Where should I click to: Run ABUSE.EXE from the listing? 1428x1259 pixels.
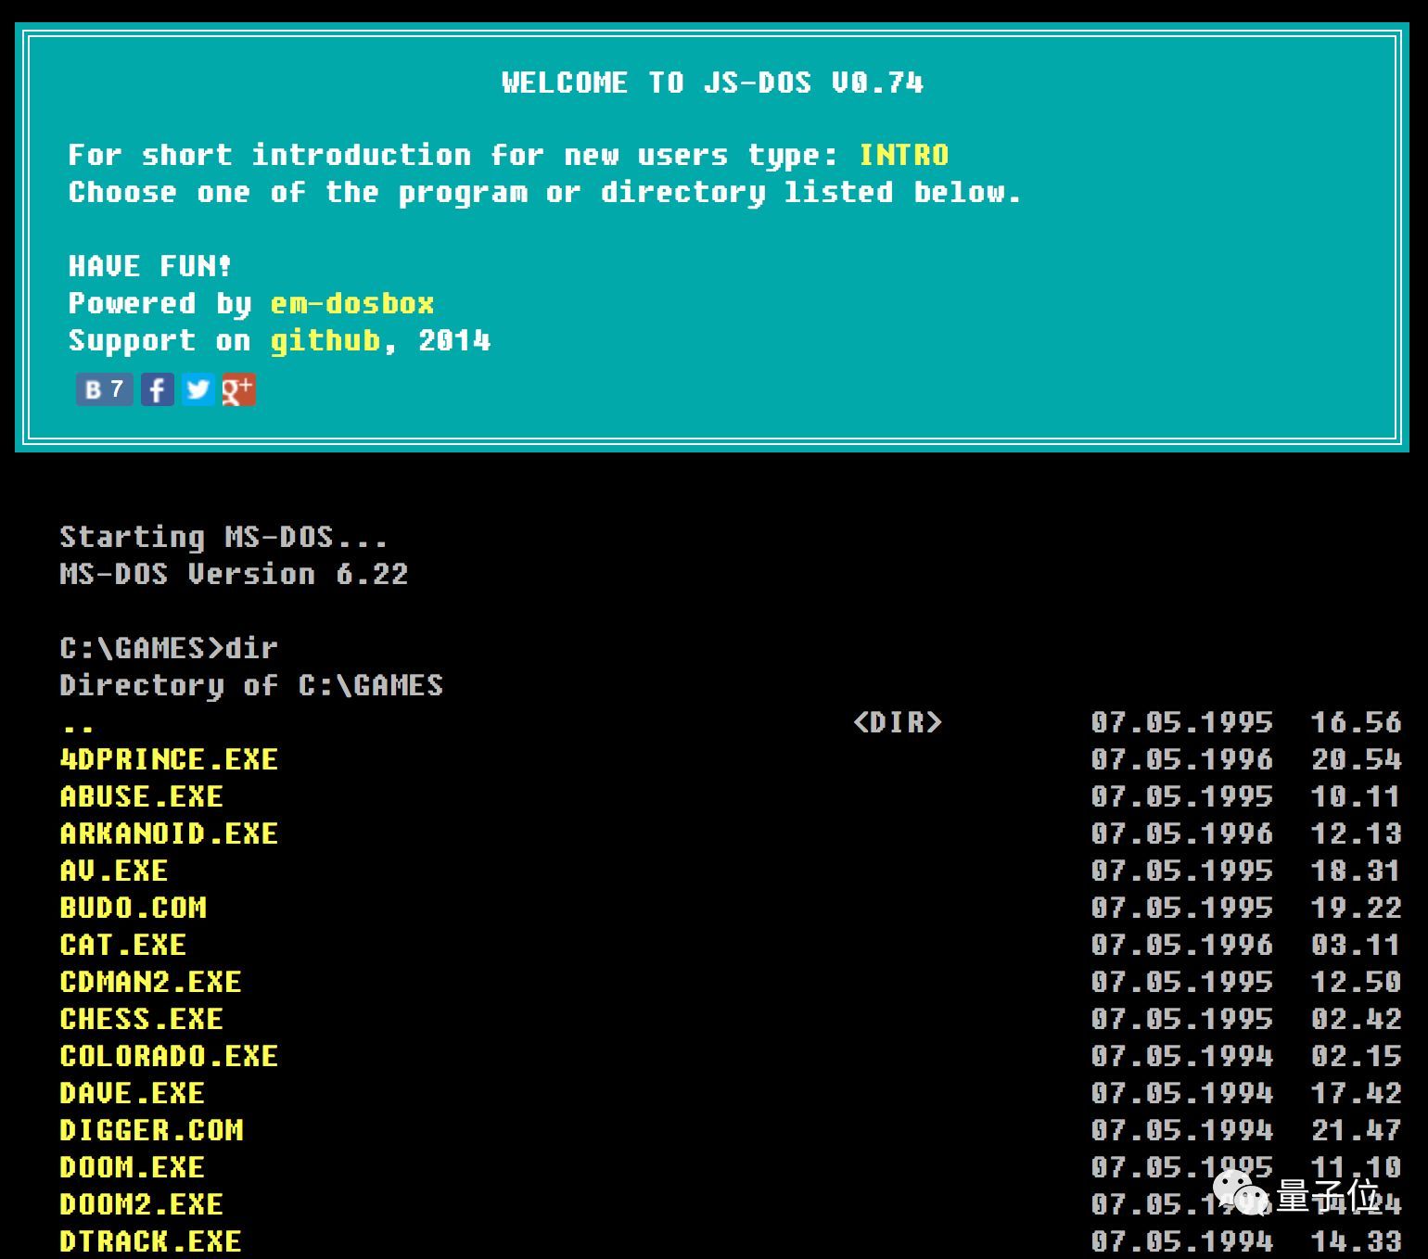pos(141,796)
